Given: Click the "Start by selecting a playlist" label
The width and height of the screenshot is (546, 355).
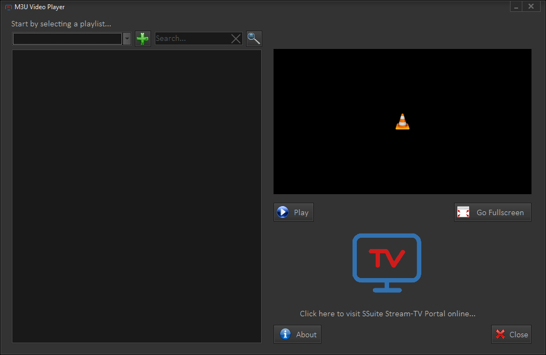Looking at the screenshot, I should pyautogui.click(x=61, y=24).
